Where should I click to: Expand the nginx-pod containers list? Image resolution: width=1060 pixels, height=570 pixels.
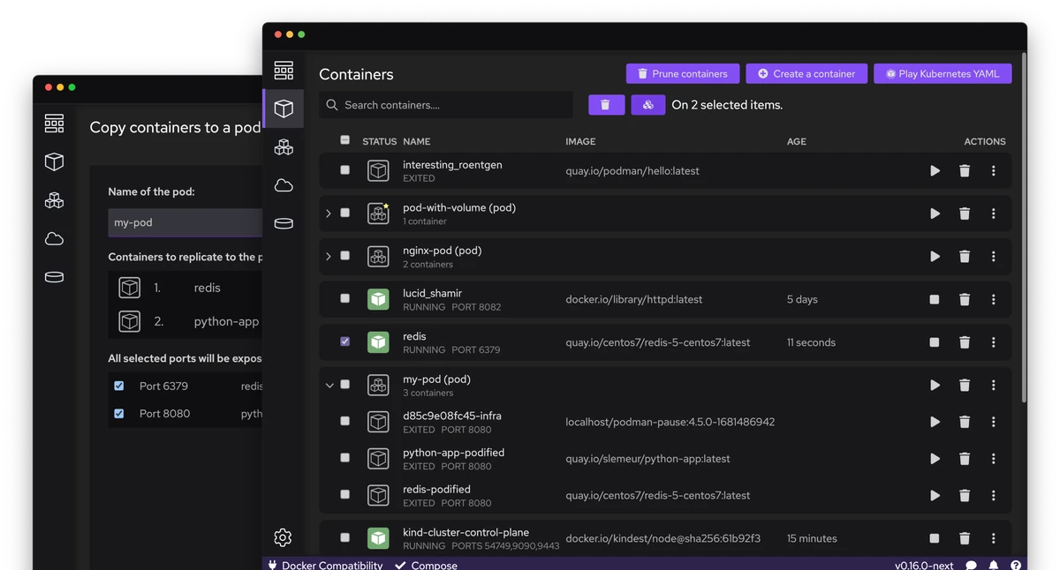point(328,256)
